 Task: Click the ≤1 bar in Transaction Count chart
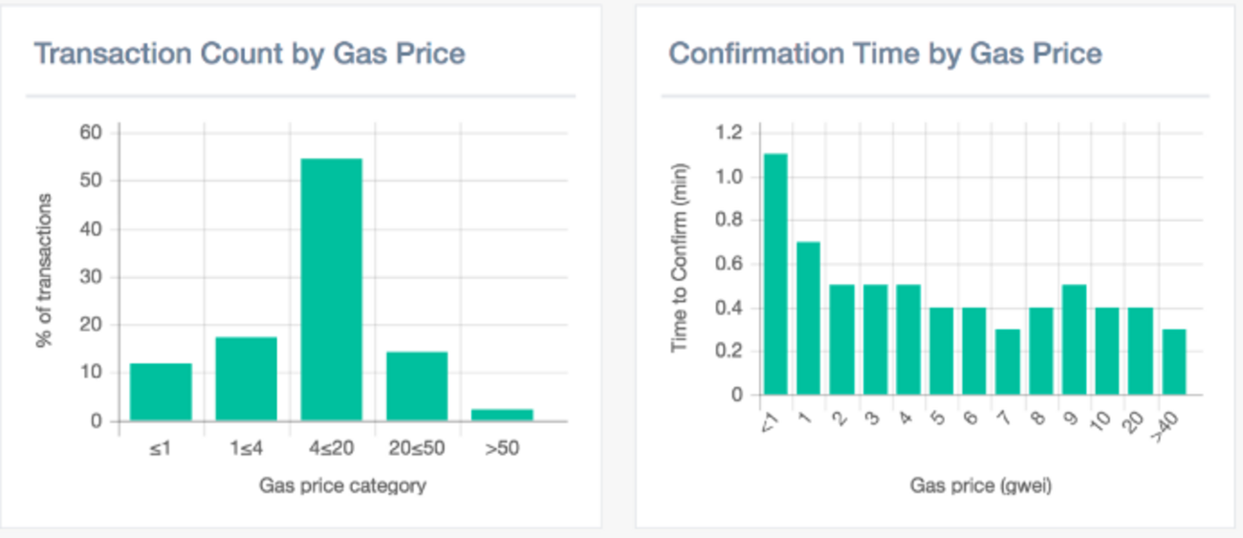point(161,392)
